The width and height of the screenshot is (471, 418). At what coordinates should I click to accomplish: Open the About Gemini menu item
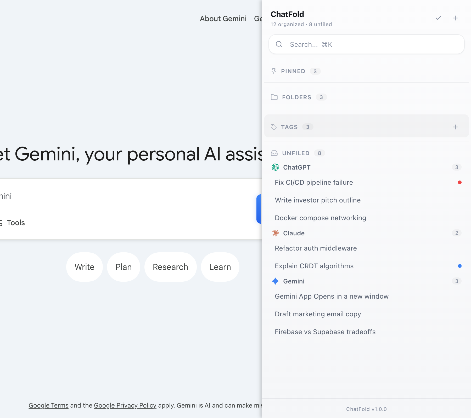coord(223,19)
